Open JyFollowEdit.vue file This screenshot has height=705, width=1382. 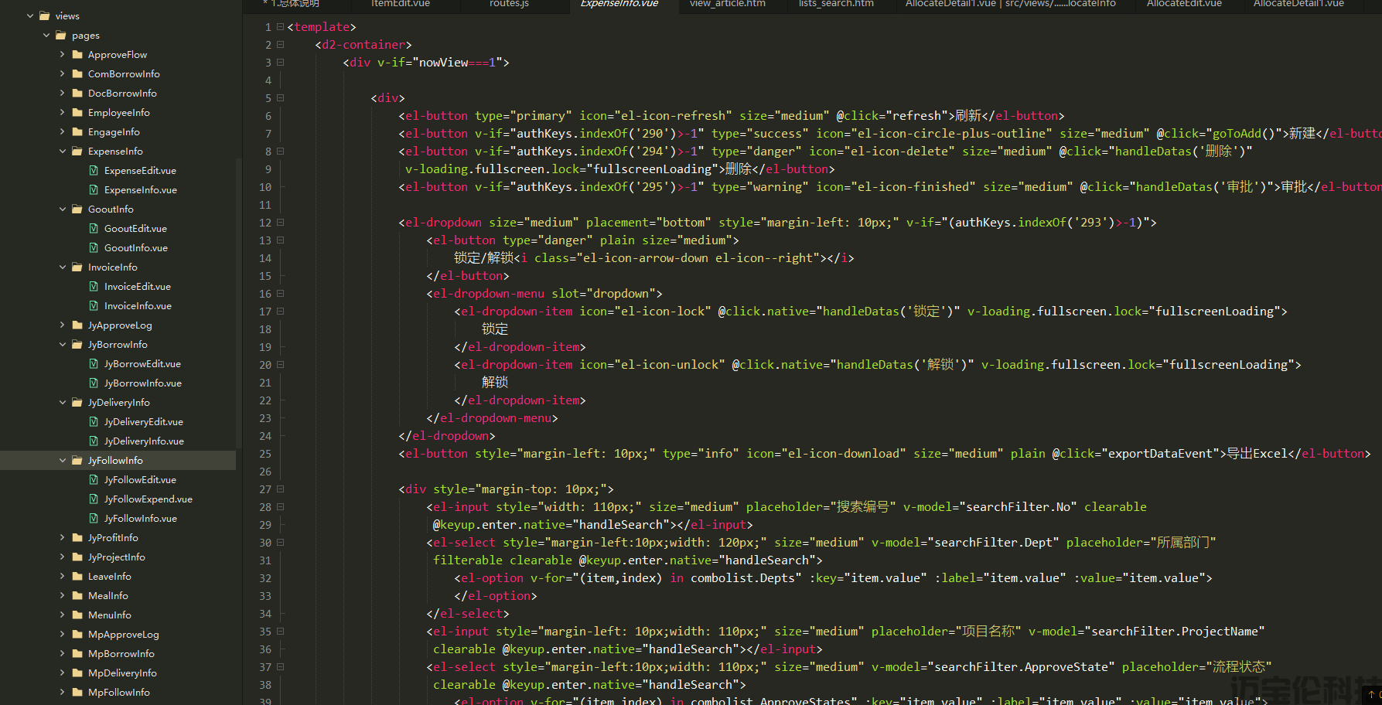tap(140, 480)
